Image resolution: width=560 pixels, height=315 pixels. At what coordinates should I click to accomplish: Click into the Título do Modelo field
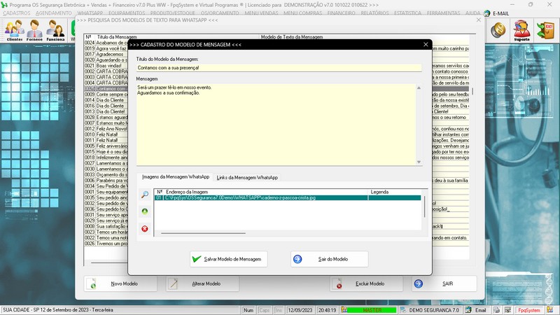click(279, 68)
